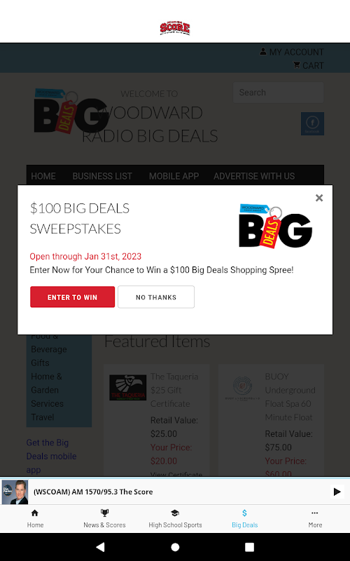Open ADVERTISE WITH US menu item
Viewport: 350px width, 561px height.
tap(254, 176)
